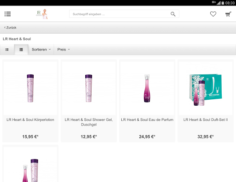
Task: Tap the LR shop logo
Action: [42, 14]
